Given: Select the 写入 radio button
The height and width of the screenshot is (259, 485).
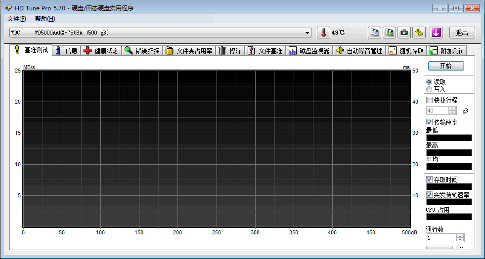Looking at the screenshot, I should click(x=429, y=89).
